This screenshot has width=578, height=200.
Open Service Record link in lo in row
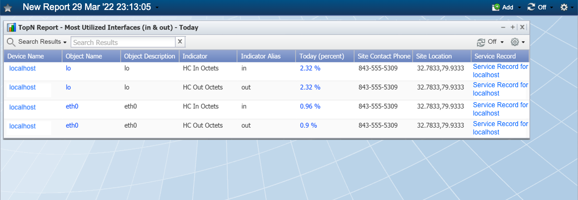[501, 71]
